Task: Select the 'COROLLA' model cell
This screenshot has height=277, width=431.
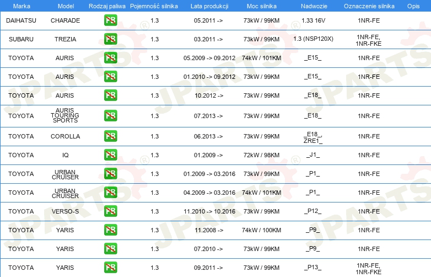Action: coord(66,136)
